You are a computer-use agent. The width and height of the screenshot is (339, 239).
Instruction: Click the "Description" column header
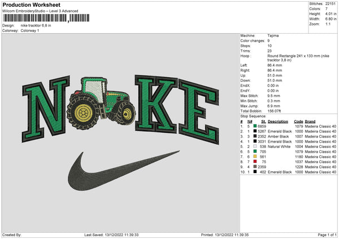(278, 121)
